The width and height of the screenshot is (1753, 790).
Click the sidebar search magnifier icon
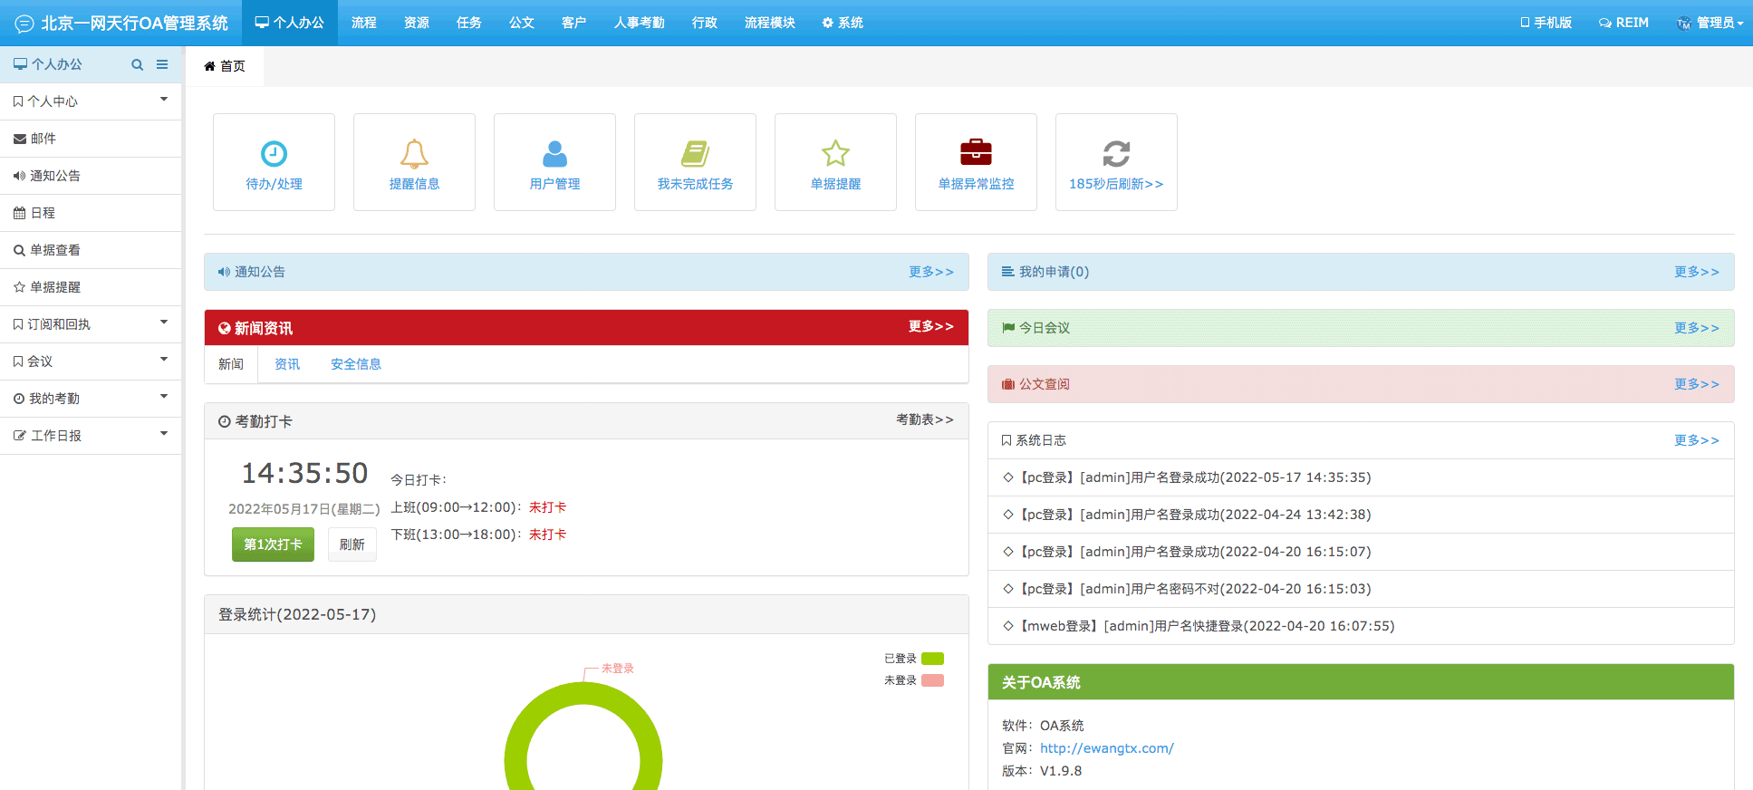(138, 65)
